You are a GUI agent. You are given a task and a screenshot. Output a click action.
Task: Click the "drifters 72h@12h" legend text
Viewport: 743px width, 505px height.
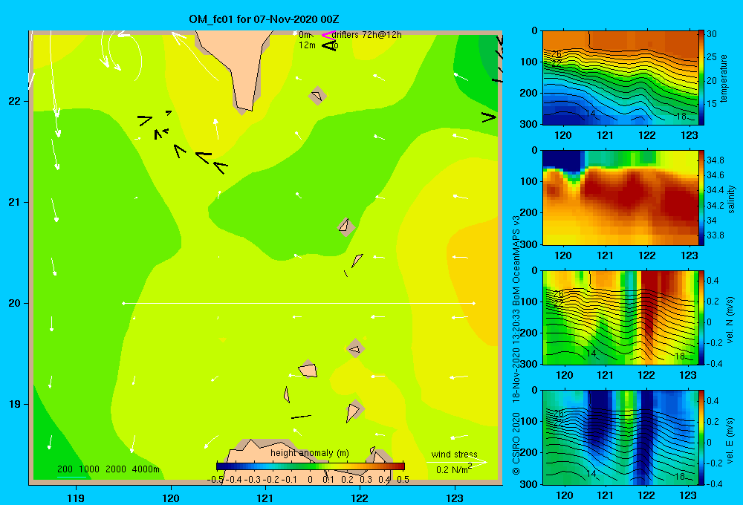coord(366,35)
